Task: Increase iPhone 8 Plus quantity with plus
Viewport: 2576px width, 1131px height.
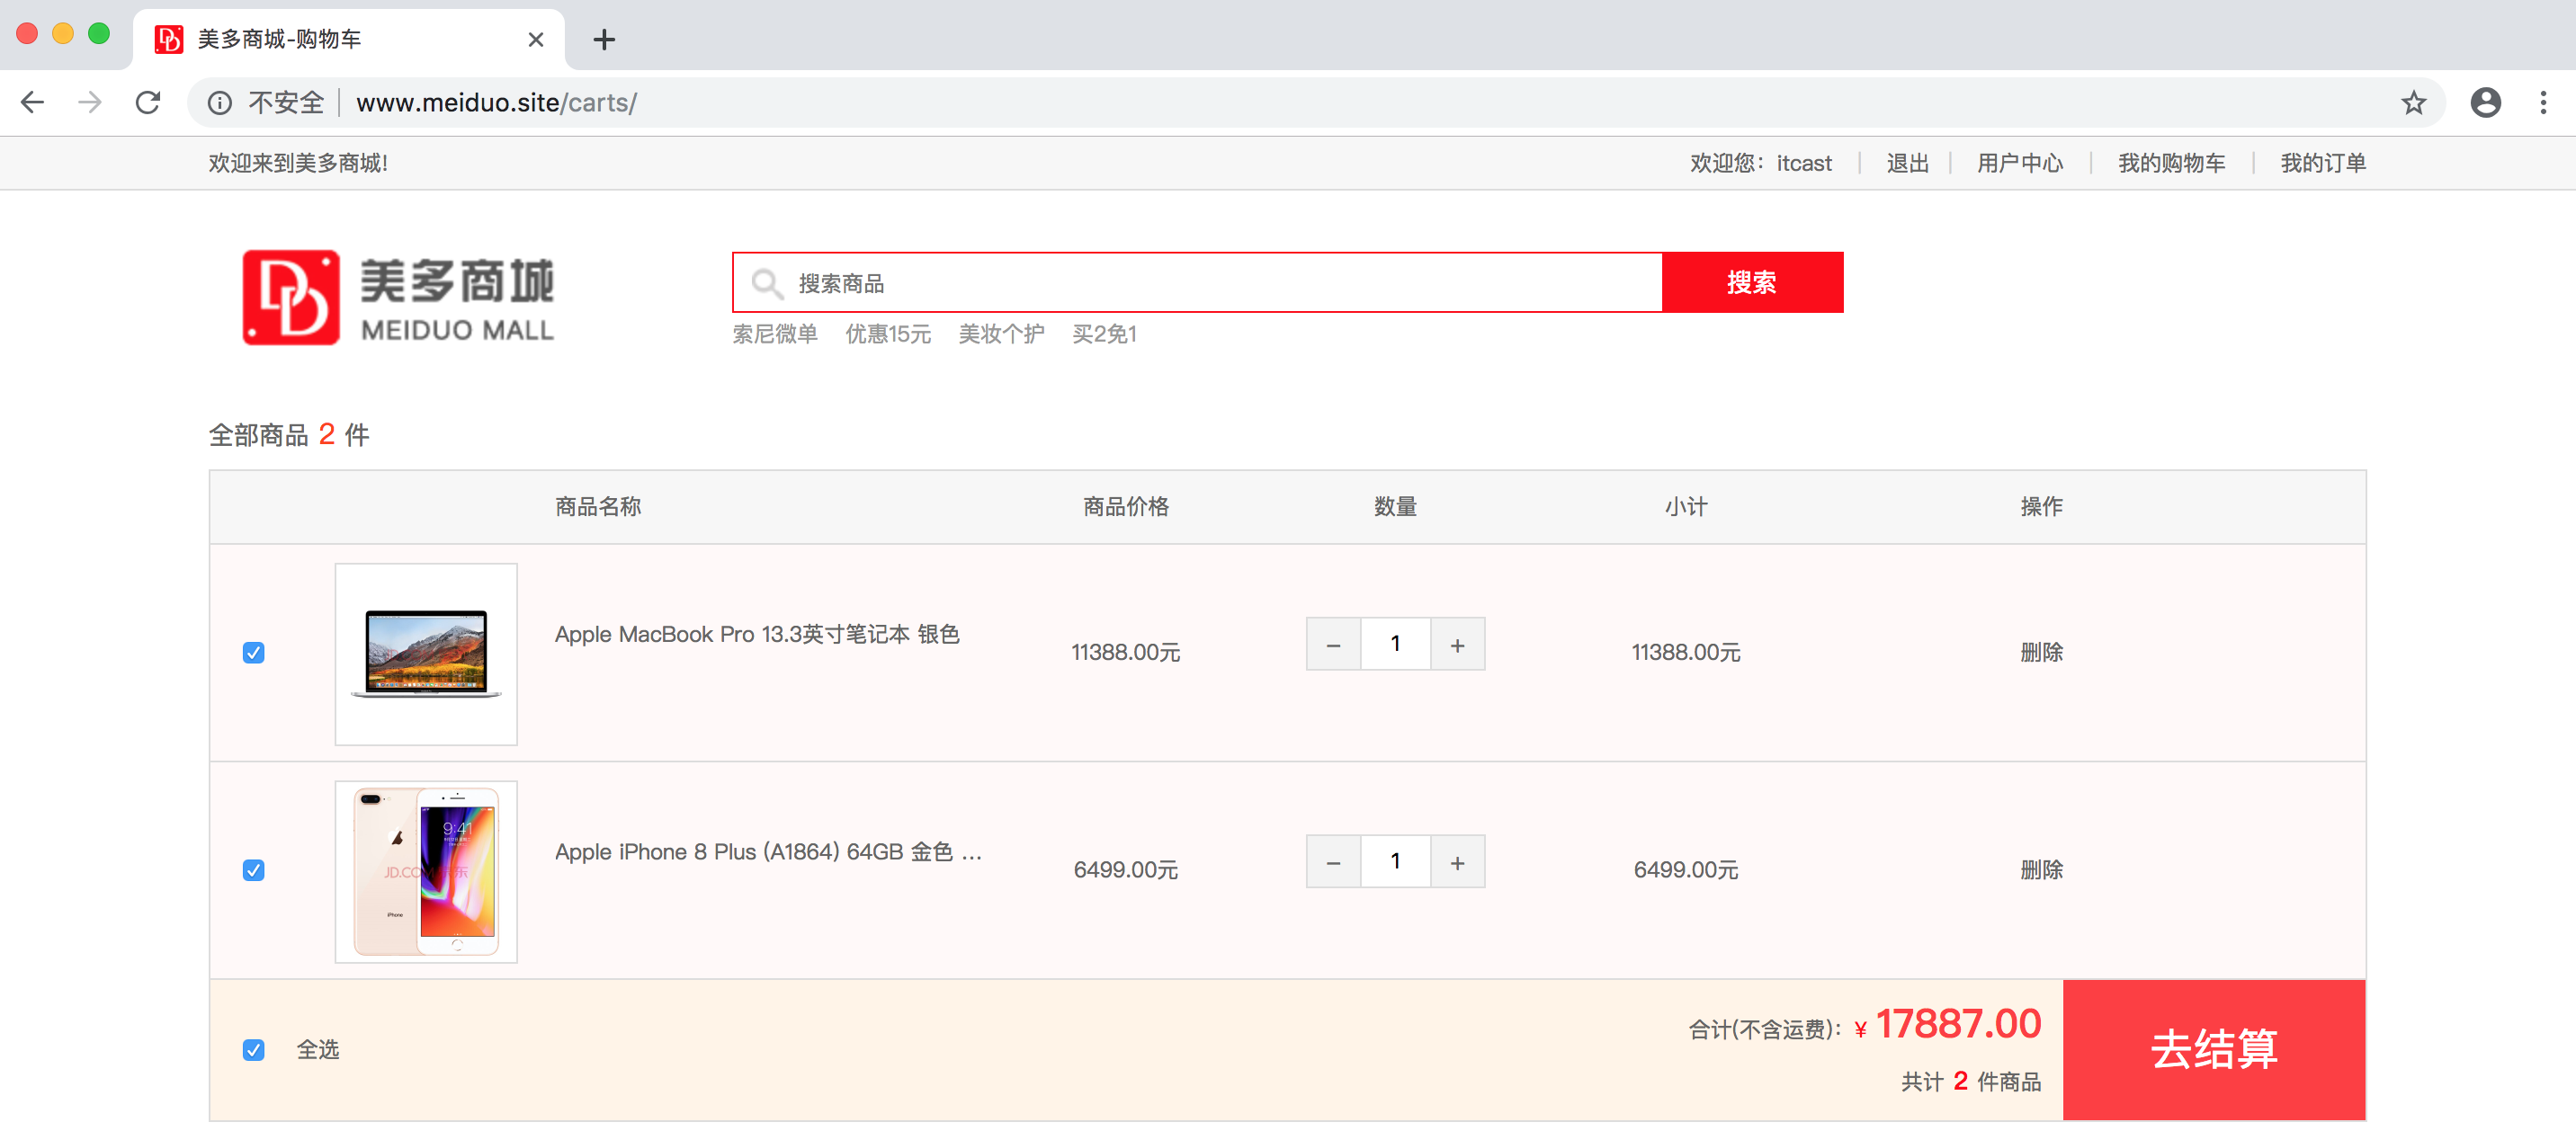Action: coord(1457,862)
